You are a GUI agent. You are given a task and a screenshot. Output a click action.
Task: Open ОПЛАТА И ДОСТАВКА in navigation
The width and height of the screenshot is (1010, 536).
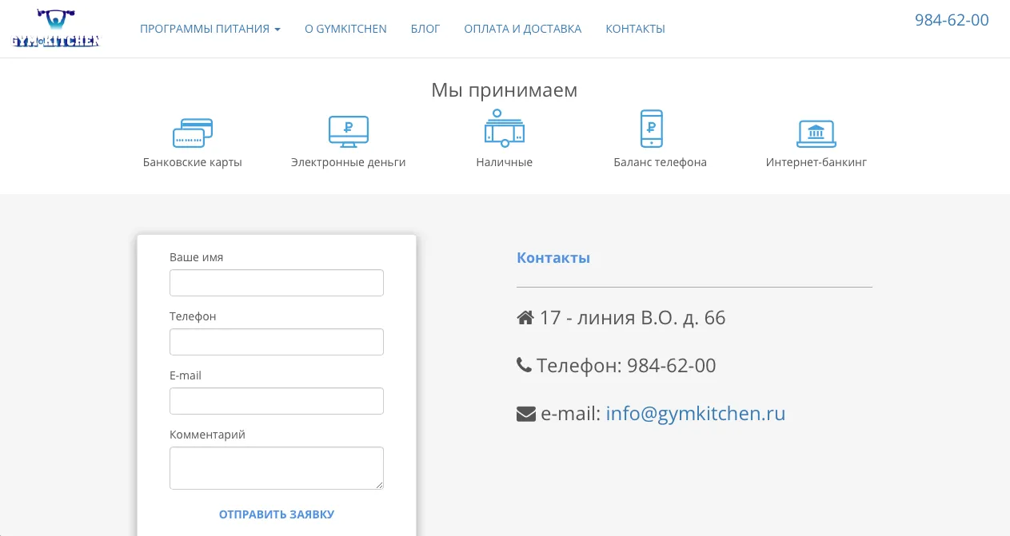tap(523, 29)
